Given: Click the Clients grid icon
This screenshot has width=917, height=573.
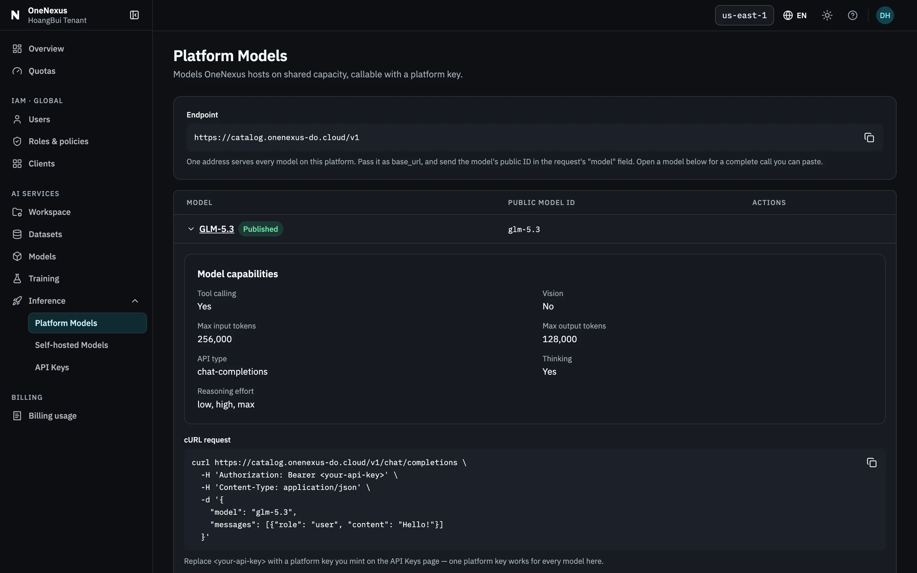Looking at the screenshot, I should [17, 164].
